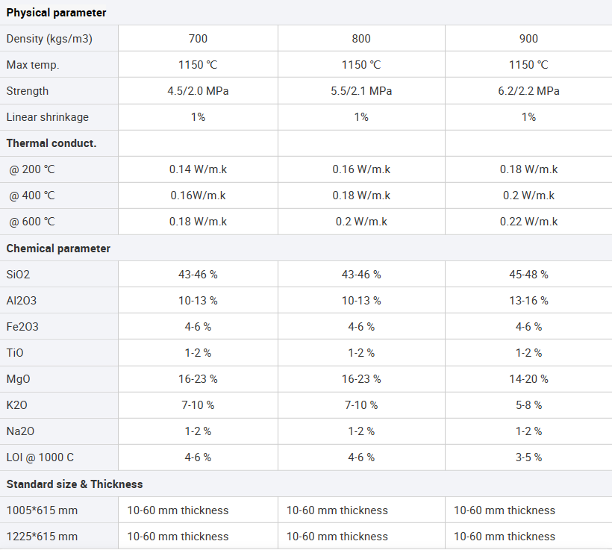
Task: Select the Max temp. row label
Action: (x=33, y=65)
